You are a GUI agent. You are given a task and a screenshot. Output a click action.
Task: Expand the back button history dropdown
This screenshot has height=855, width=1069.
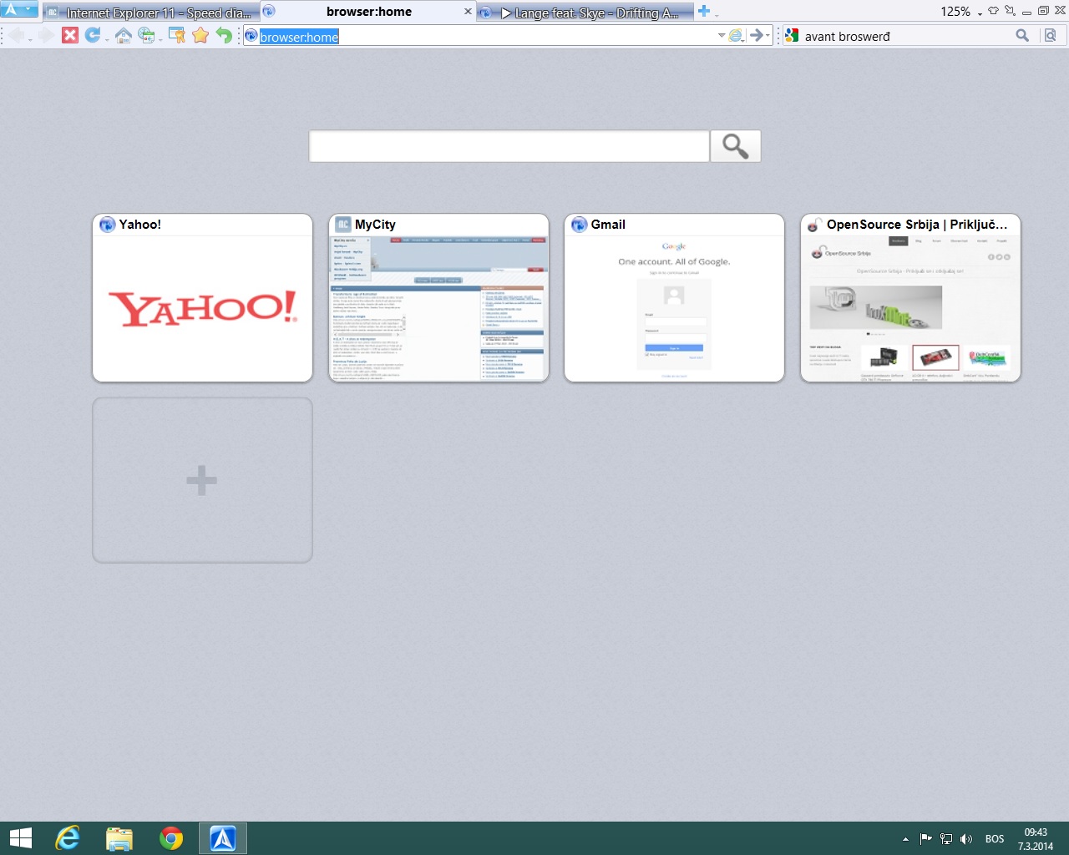pyautogui.click(x=30, y=38)
